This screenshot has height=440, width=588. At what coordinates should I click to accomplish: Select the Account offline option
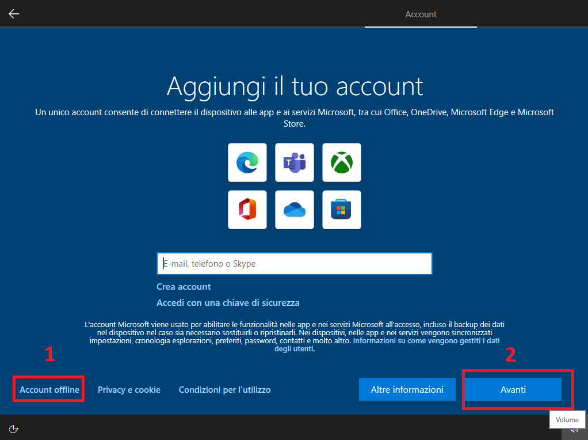[49, 390]
